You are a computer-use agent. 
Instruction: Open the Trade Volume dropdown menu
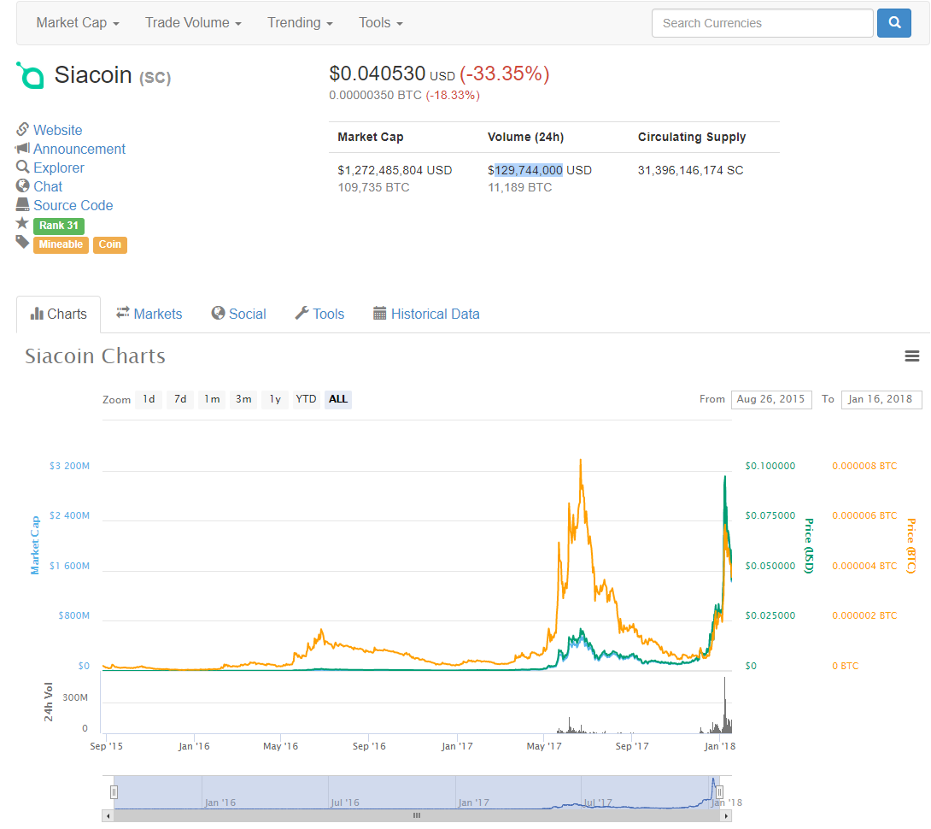pos(193,23)
